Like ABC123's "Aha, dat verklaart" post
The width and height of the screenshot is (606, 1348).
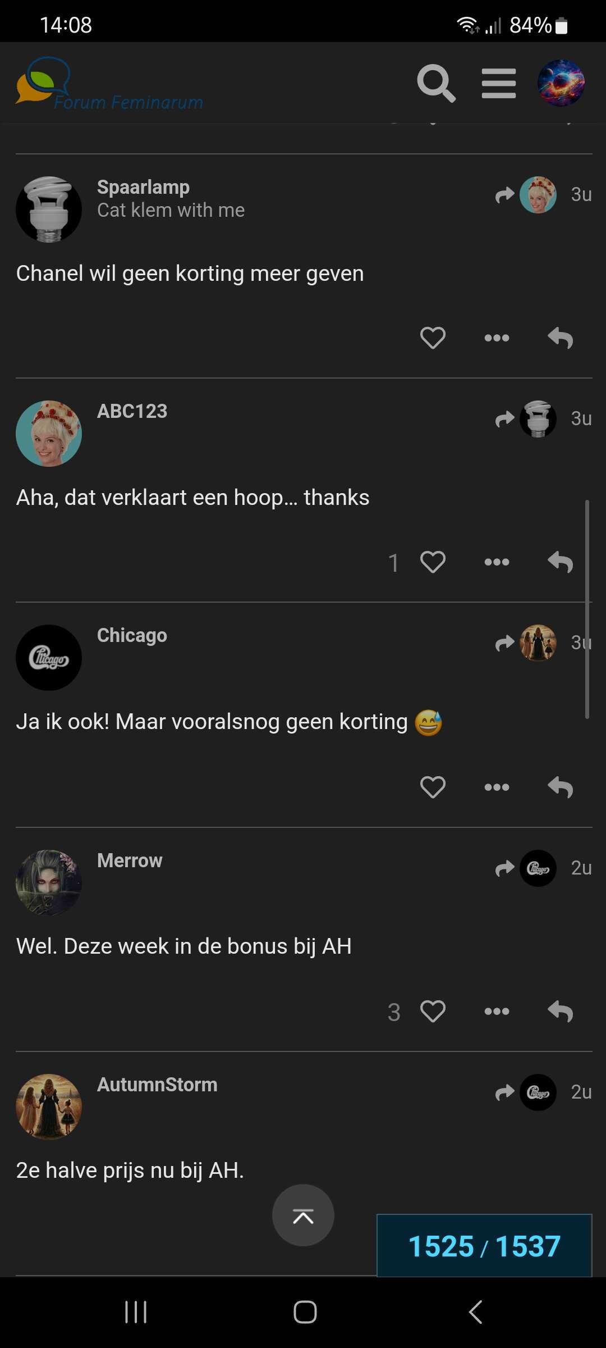click(433, 562)
